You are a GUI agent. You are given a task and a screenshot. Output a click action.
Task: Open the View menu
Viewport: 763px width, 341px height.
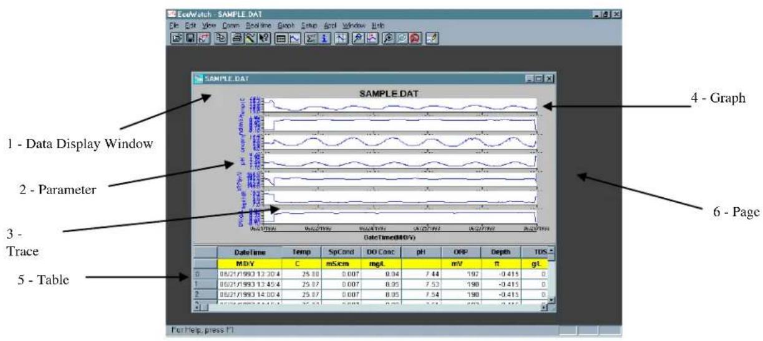[x=209, y=26]
